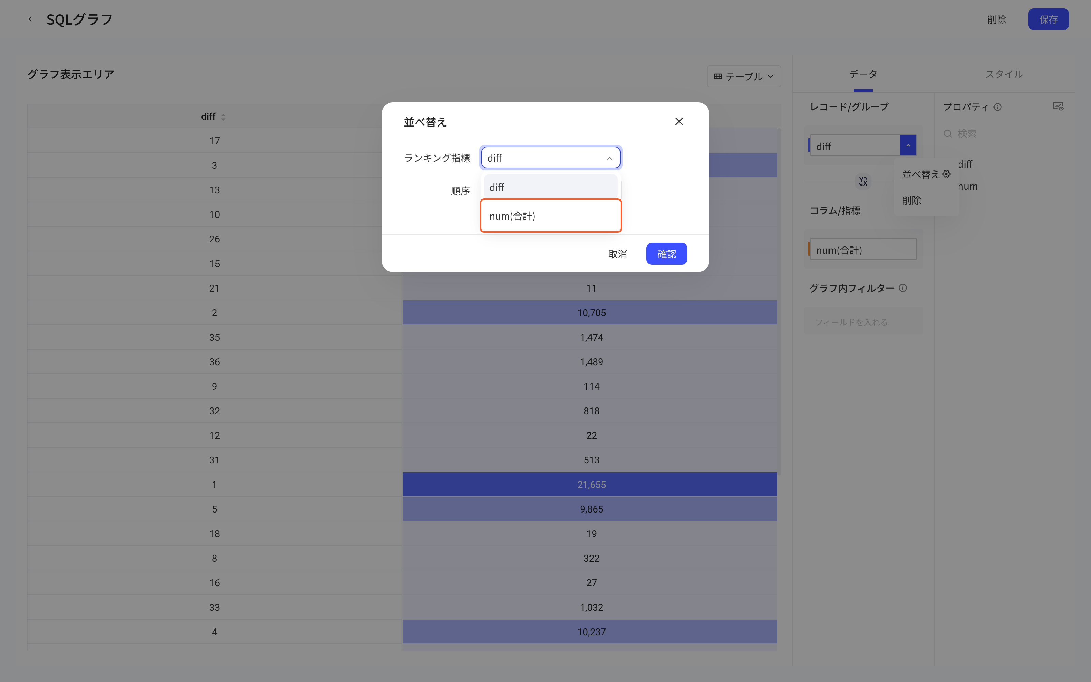Viewport: 1091px width, 682px height.
Task: Click the diff field in レコード/グループ
Action: 855,146
